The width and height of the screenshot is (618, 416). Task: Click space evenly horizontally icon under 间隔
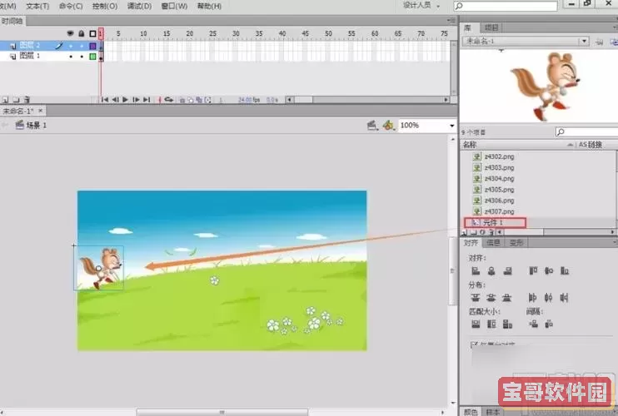549,324
